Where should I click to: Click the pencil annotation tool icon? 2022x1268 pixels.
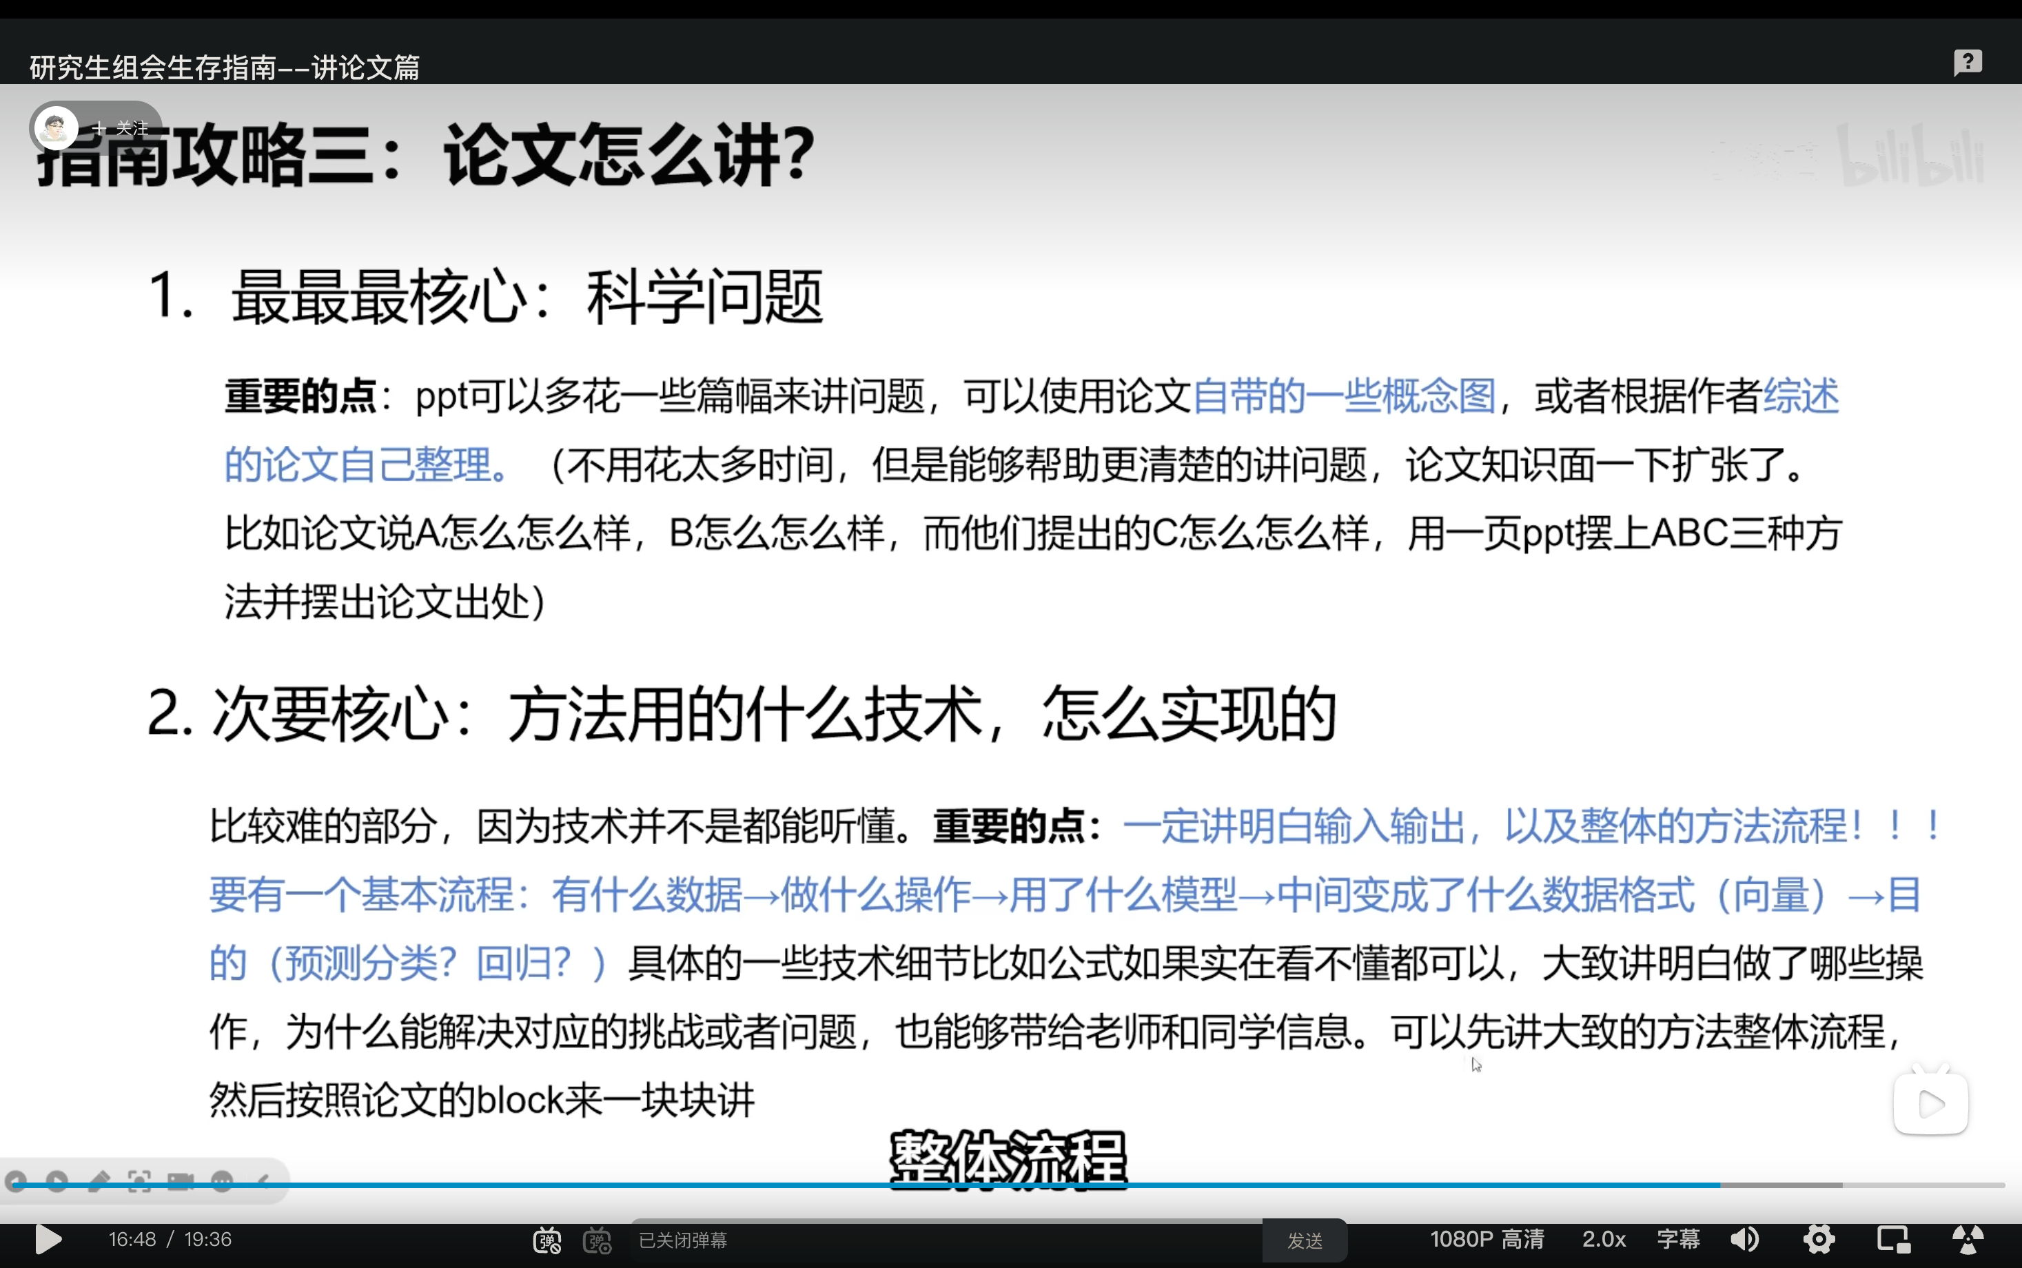coord(97,1180)
